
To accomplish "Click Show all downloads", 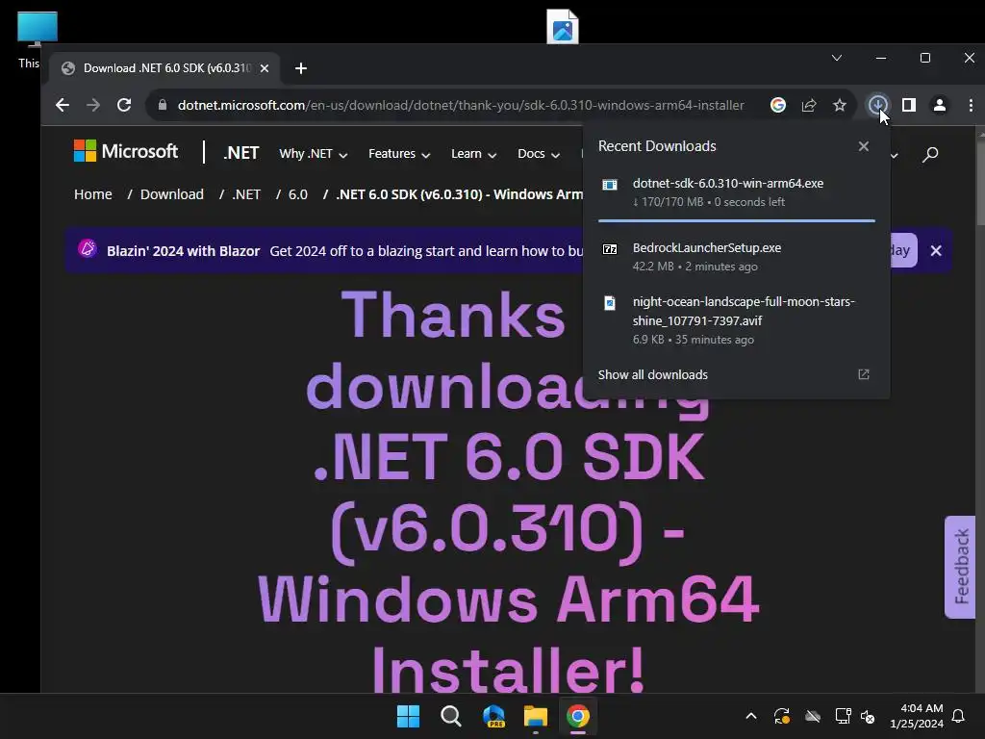I will tap(653, 375).
